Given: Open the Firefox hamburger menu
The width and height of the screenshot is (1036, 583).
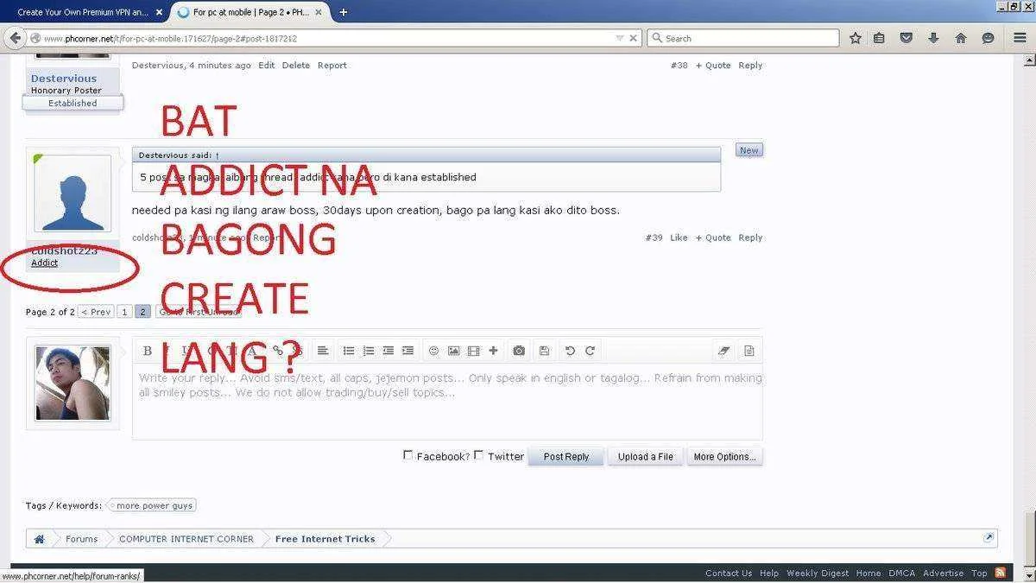Looking at the screenshot, I should point(1020,38).
